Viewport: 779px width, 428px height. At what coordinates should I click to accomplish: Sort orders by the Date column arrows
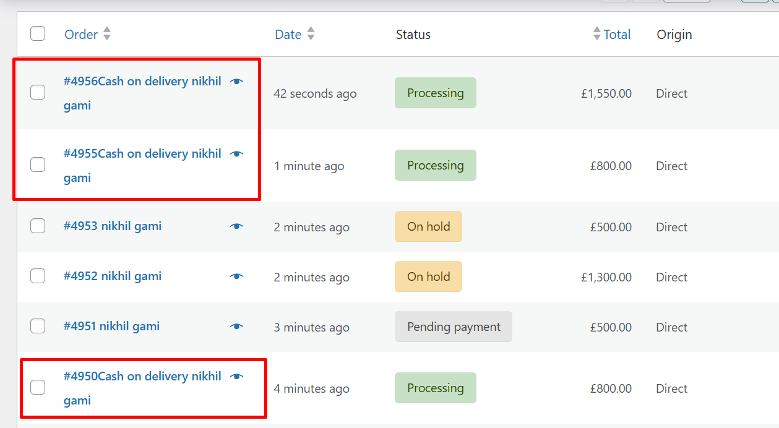311,34
